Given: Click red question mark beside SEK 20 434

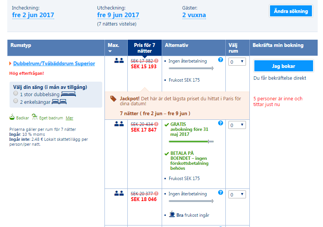Looking at the screenshot, I should pyautogui.click(x=156, y=124).
